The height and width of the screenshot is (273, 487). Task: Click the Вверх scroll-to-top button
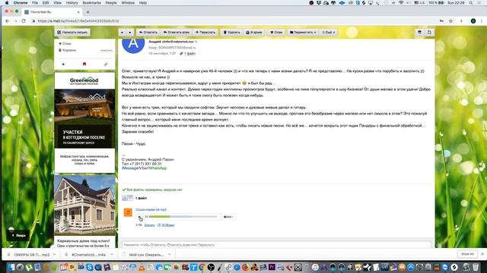[x=18, y=236]
